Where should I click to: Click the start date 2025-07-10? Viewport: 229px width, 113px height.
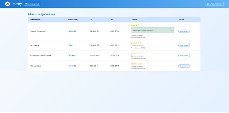click(94, 66)
